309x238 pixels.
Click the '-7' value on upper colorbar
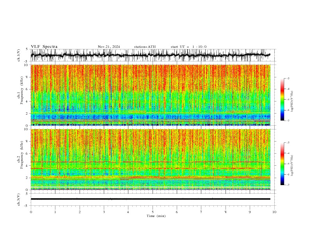(x=288, y=121)
